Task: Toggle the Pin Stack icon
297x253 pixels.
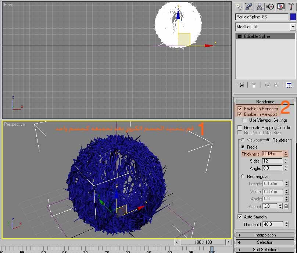Action: (x=241, y=85)
